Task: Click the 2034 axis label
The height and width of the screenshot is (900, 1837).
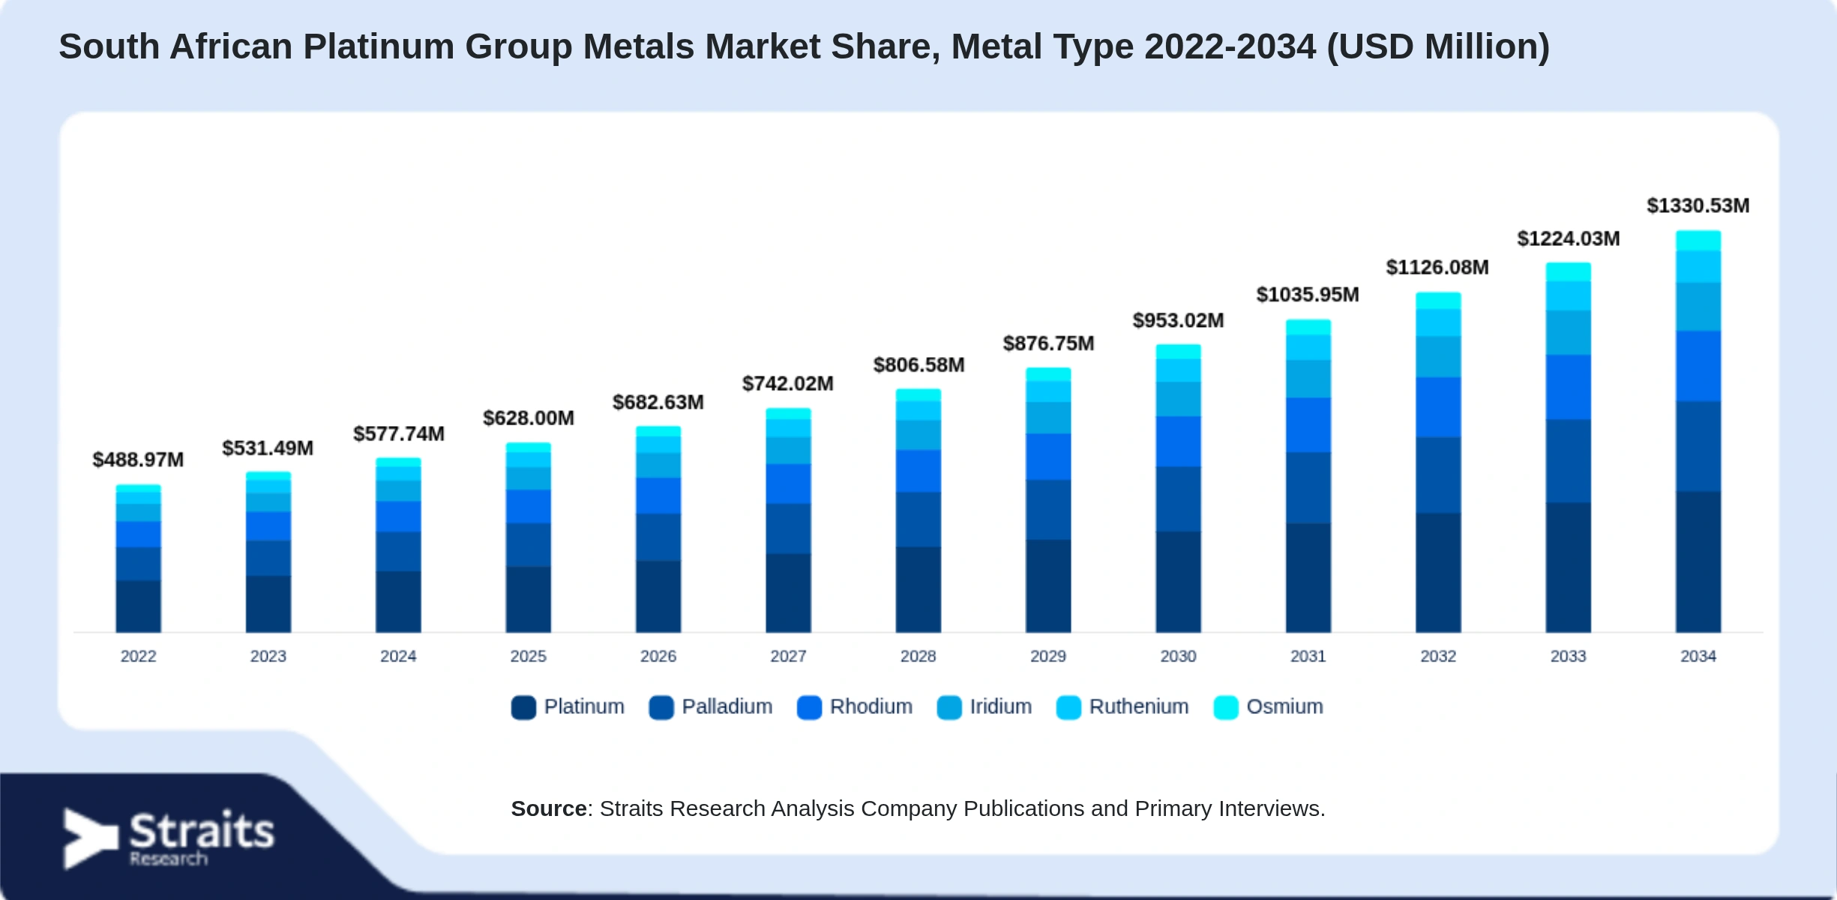Action: click(1698, 656)
